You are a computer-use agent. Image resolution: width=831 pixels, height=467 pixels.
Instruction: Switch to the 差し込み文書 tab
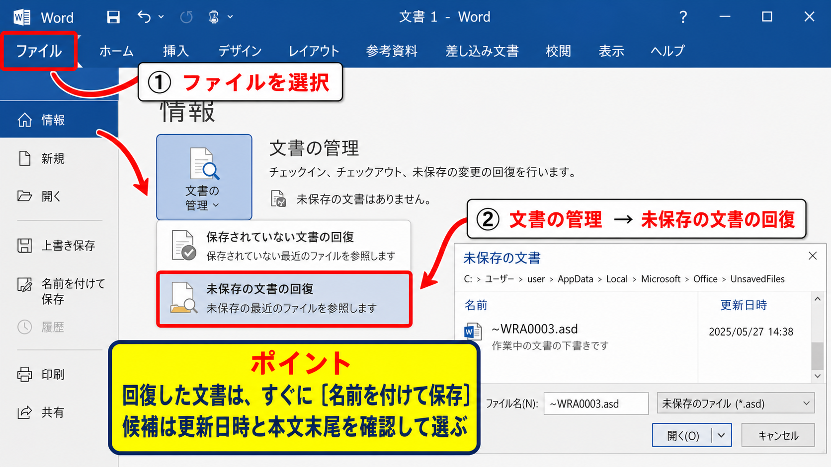[482, 51]
